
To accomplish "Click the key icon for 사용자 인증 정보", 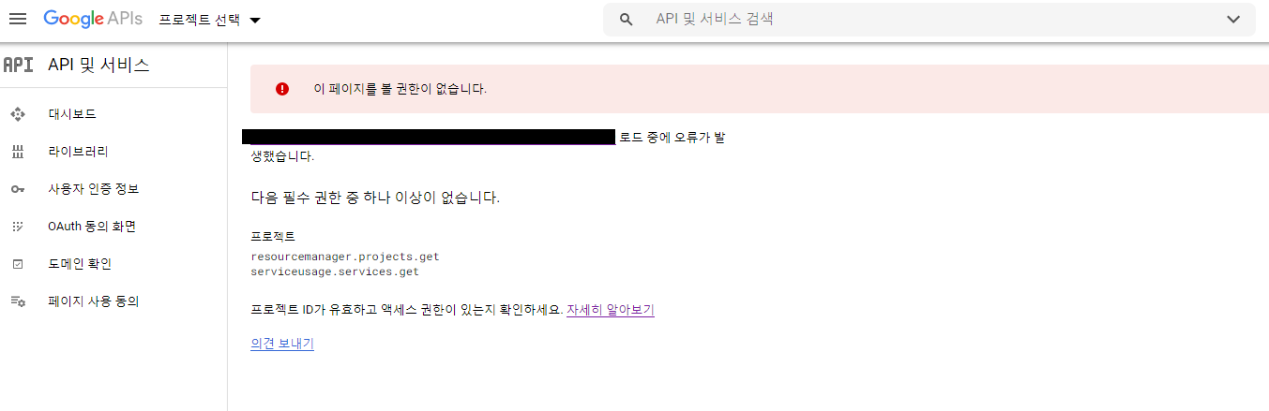I will click(x=17, y=189).
